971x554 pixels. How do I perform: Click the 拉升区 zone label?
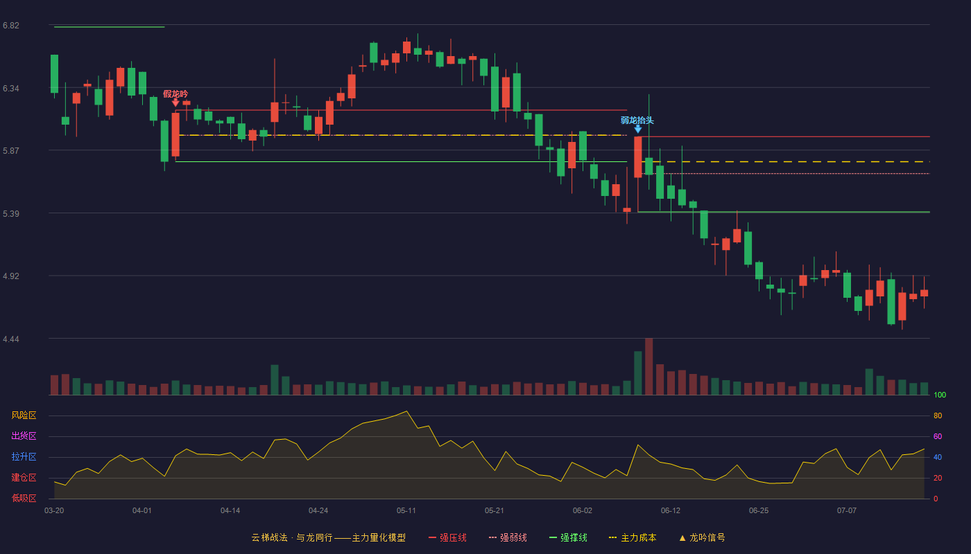tap(24, 457)
